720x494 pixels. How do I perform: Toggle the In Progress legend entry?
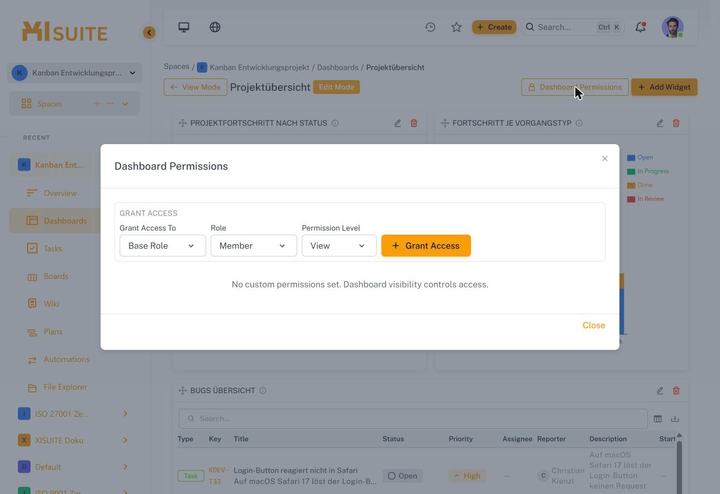point(648,171)
